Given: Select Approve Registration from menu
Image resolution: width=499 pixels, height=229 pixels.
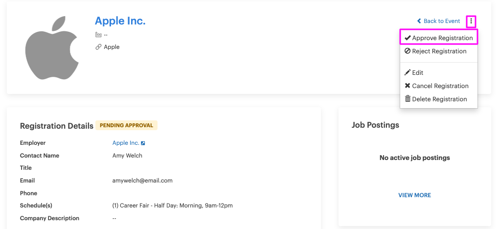Looking at the screenshot, I should pos(438,38).
